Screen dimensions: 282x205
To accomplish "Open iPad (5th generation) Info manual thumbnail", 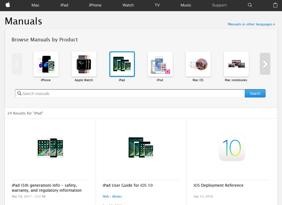I will coord(50,148).
